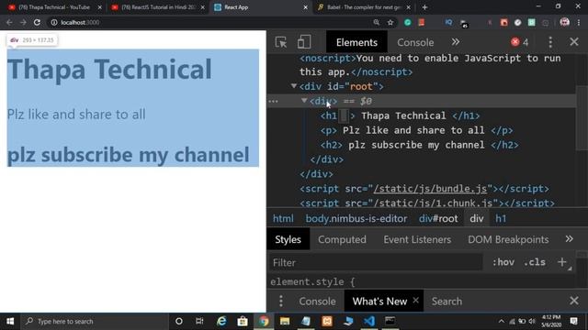Screen dimensions: 588x330
Task: Open the drawer three-dot menu
Action: (281, 301)
